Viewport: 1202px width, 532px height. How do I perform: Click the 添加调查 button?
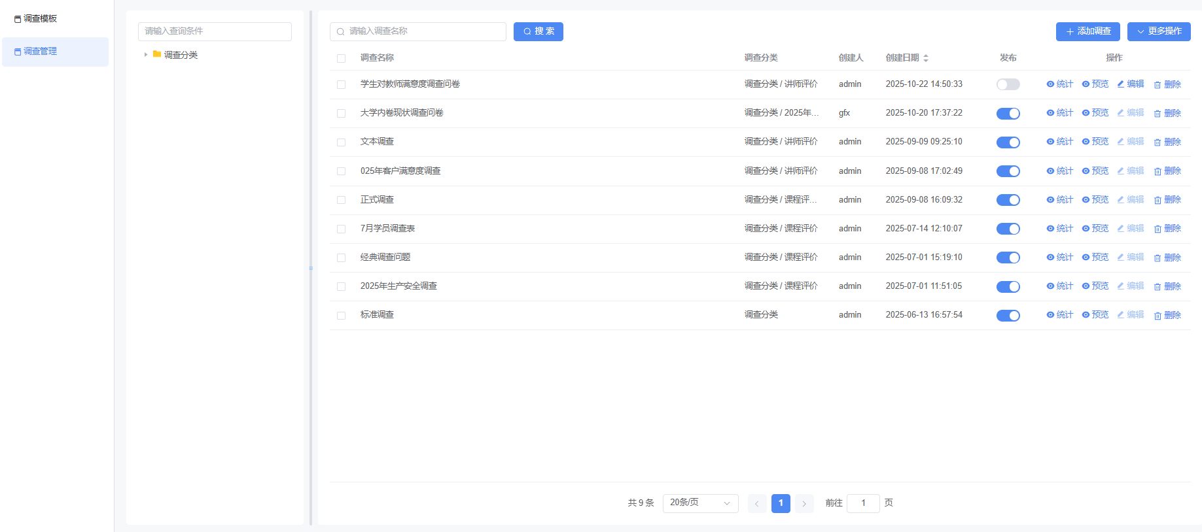click(1087, 31)
